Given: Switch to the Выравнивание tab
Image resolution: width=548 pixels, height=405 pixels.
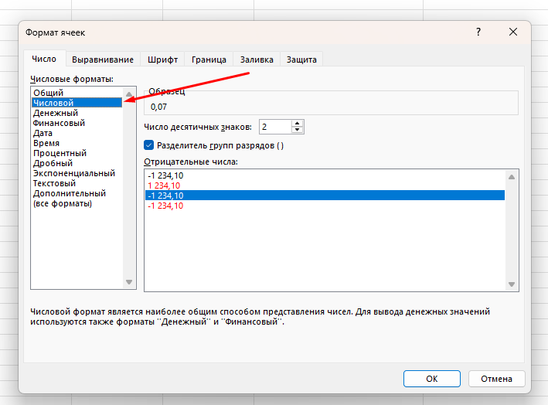Looking at the screenshot, I should click(x=103, y=60).
